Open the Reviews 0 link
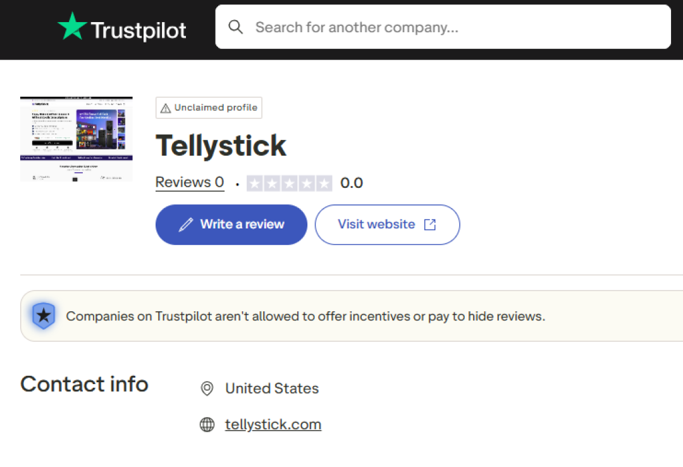The height and width of the screenshot is (467, 683). pyautogui.click(x=190, y=183)
